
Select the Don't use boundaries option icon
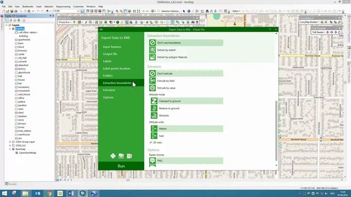click(152, 43)
